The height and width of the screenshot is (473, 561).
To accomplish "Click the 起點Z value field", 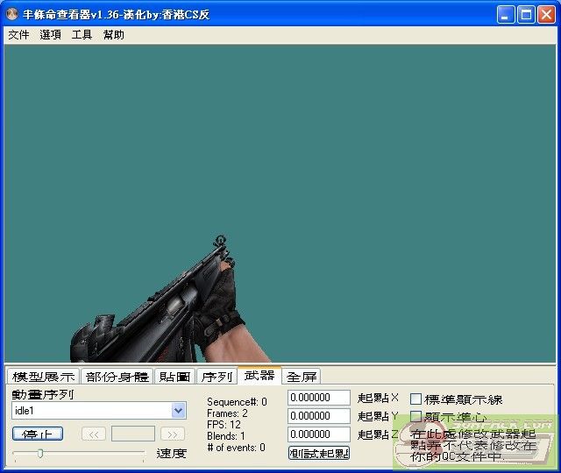I will pos(319,434).
